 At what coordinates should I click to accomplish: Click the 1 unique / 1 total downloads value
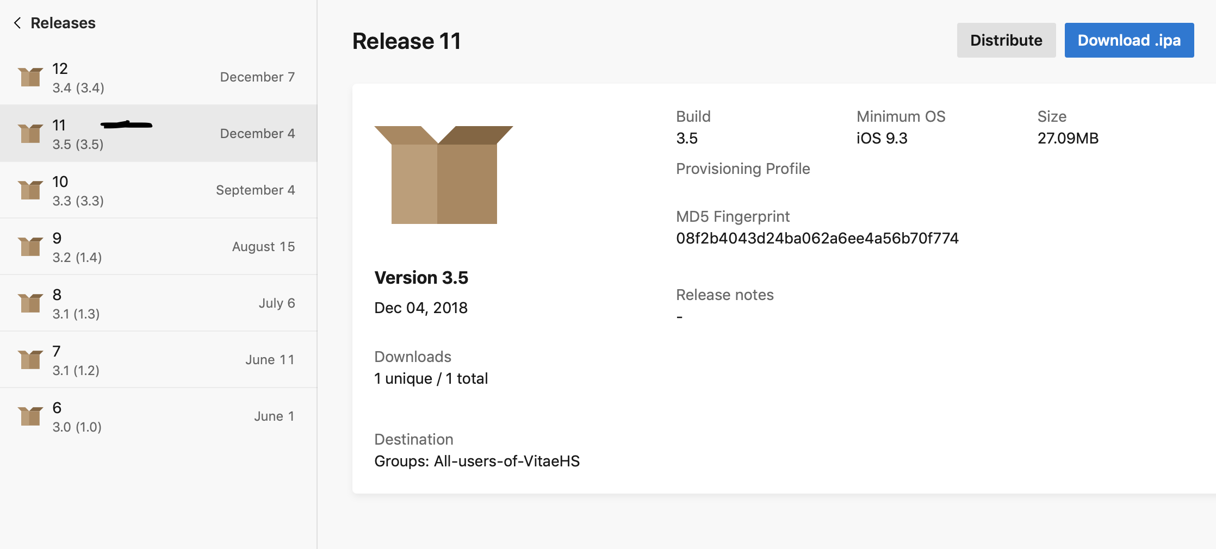tap(431, 378)
